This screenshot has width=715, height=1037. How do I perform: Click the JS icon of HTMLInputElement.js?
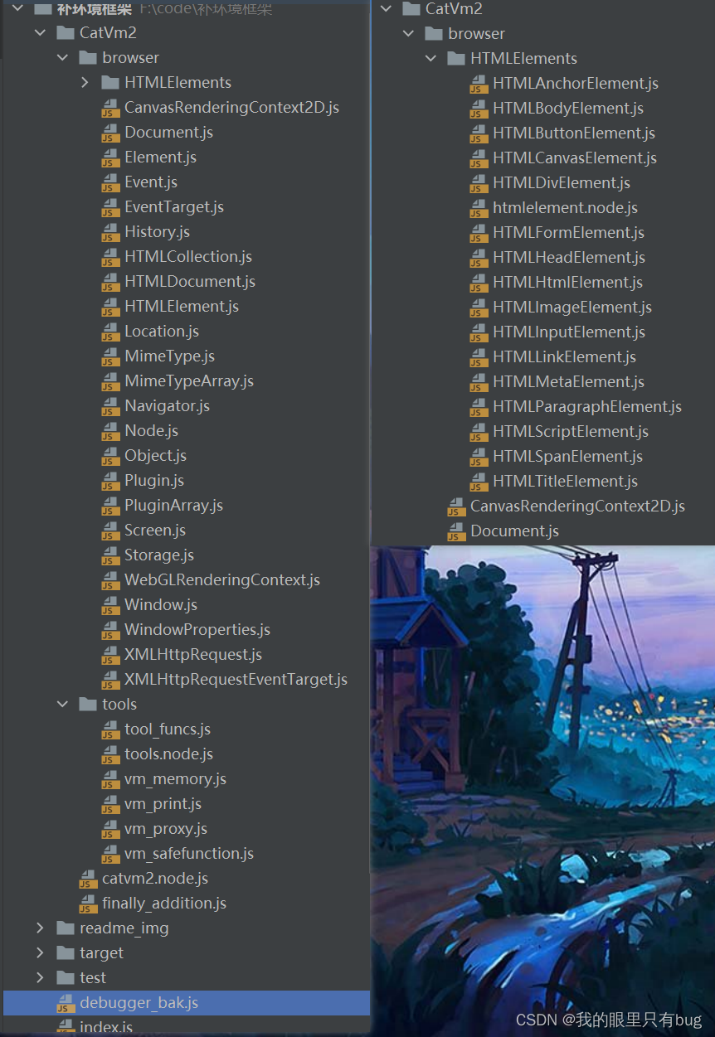click(479, 333)
